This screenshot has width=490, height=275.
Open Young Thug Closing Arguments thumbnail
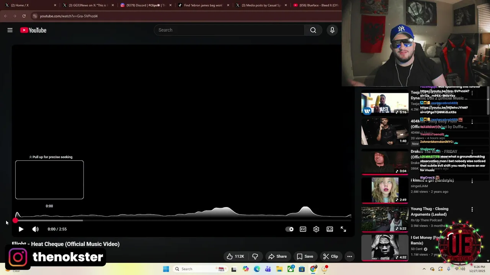point(385,219)
